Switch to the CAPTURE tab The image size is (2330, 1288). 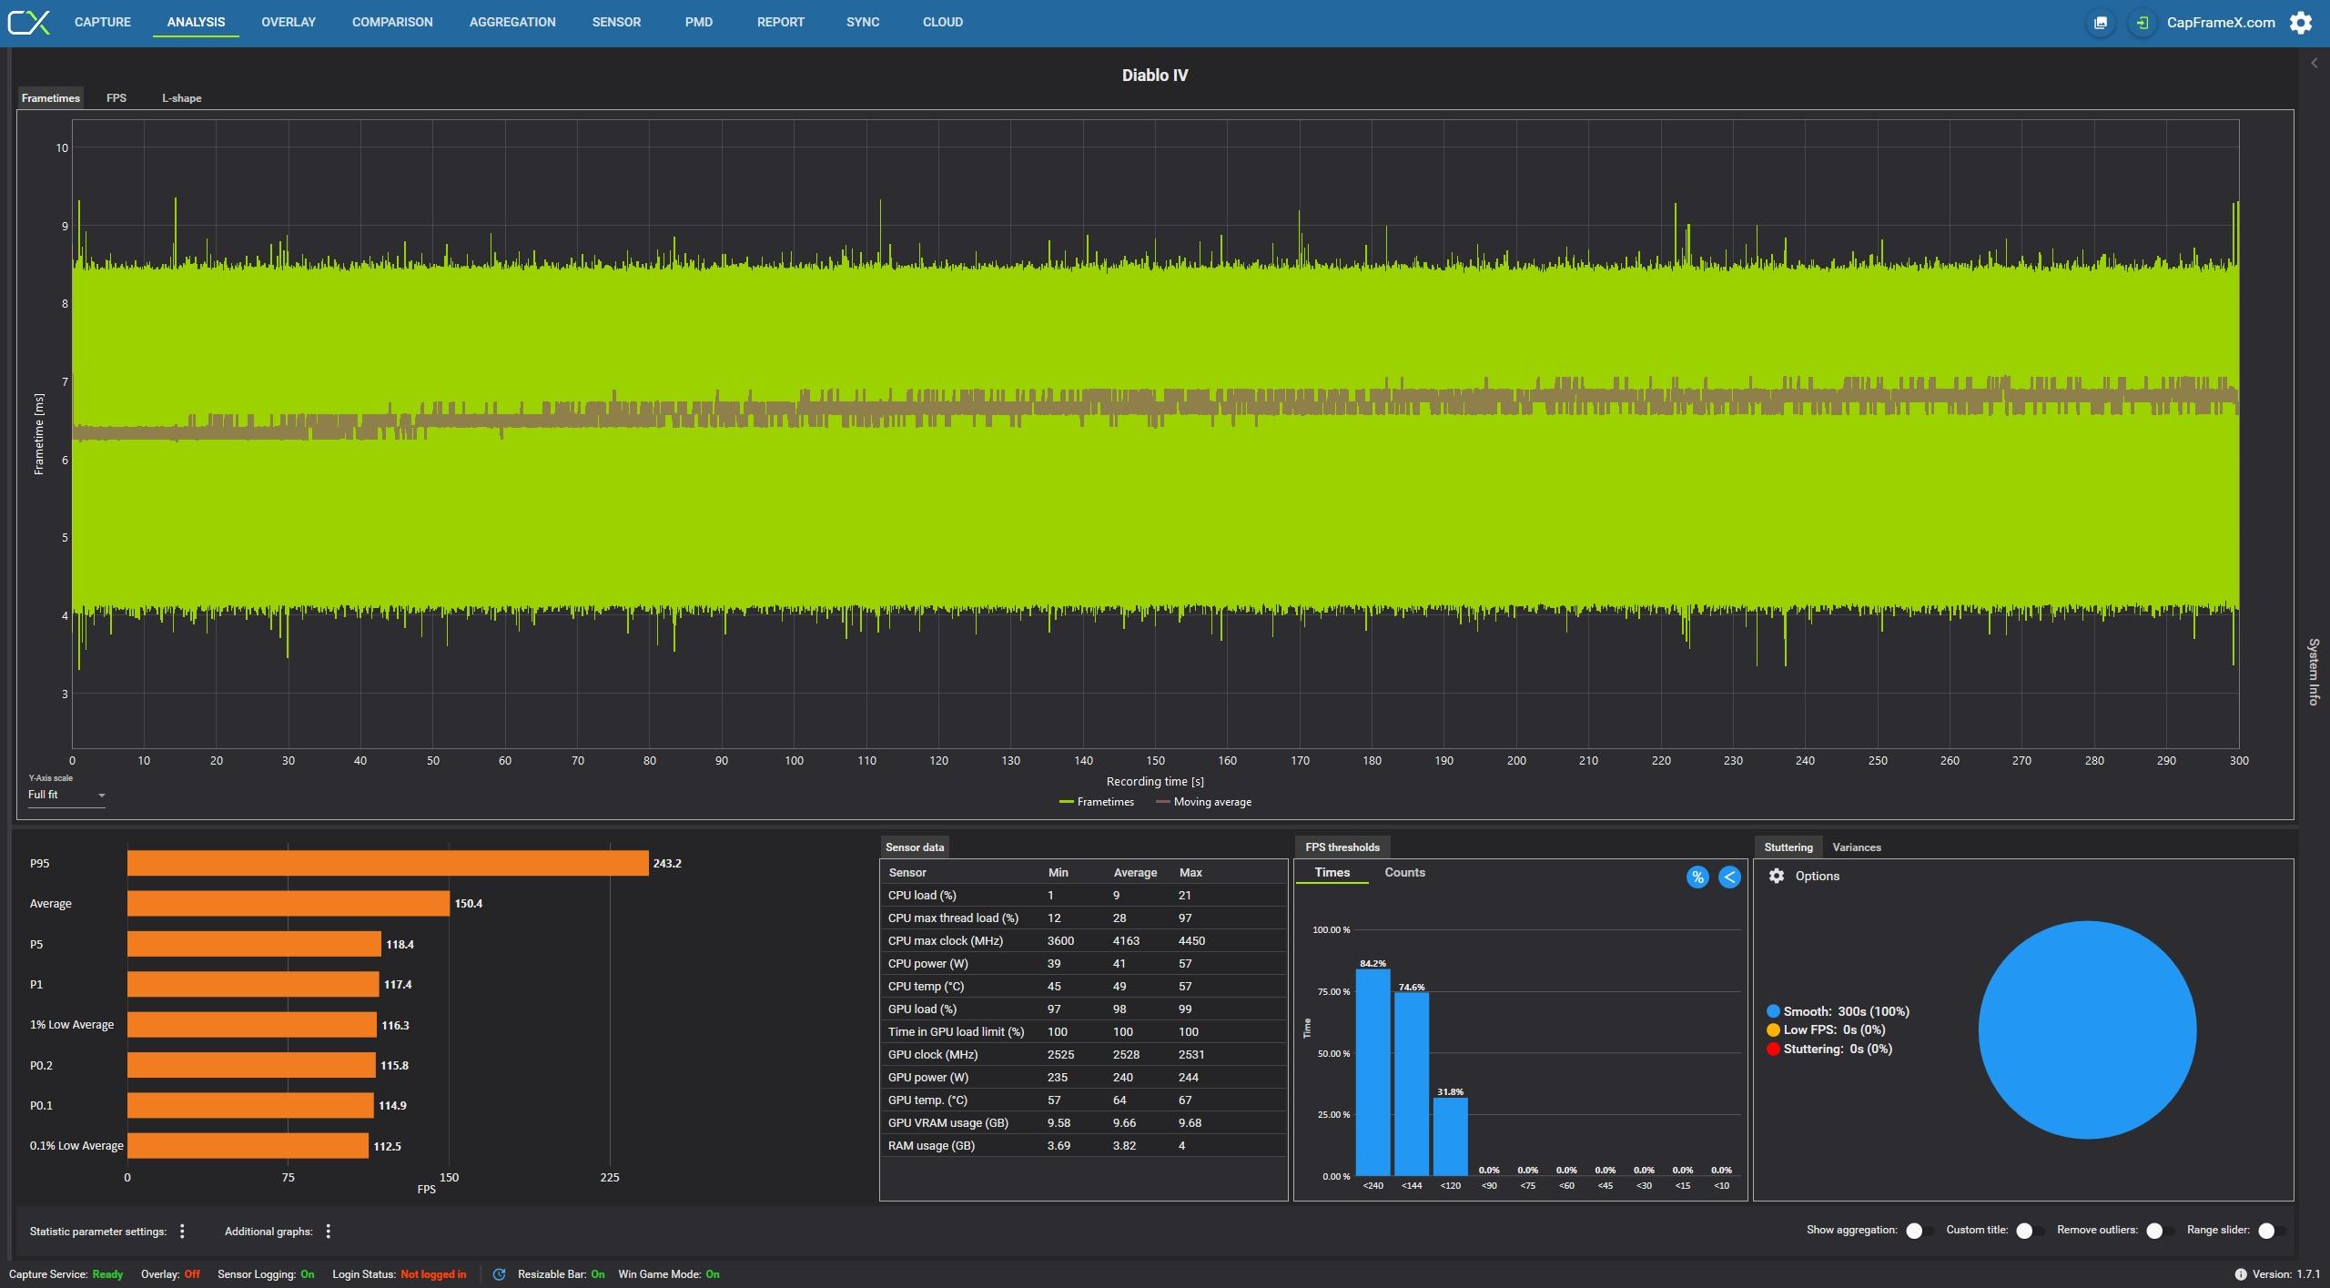[103, 22]
